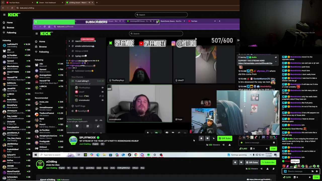
Task: Click the Home icon in Kick sidebar
Action: pyautogui.click(x=4, y=23)
